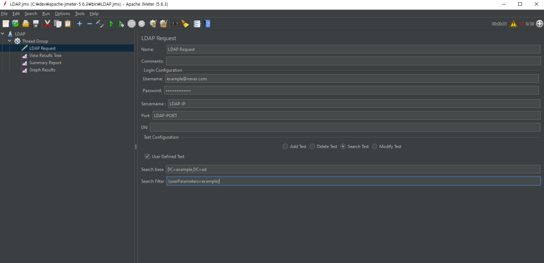Start the test with green play icon
Viewport: 544px width, 263px height.
pos(112,24)
